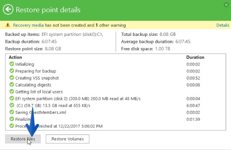231x150 pixels.
Task: Click green check icon beside Processing finished row
Action: coord(11,126)
